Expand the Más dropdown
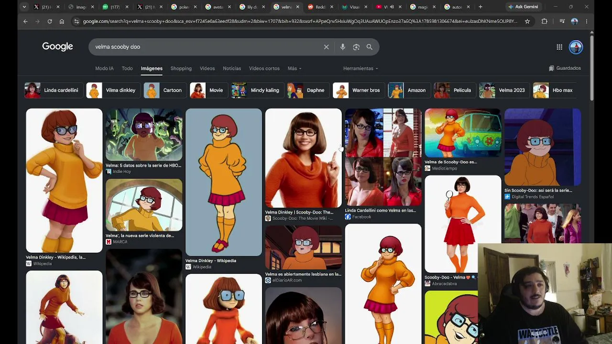 pos(294,68)
